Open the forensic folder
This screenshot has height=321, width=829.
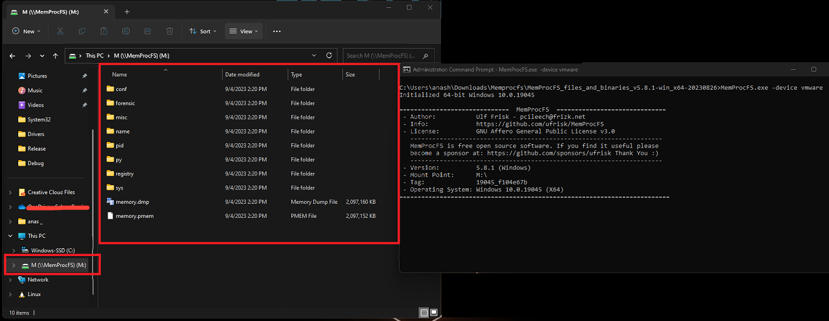[x=125, y=103]
